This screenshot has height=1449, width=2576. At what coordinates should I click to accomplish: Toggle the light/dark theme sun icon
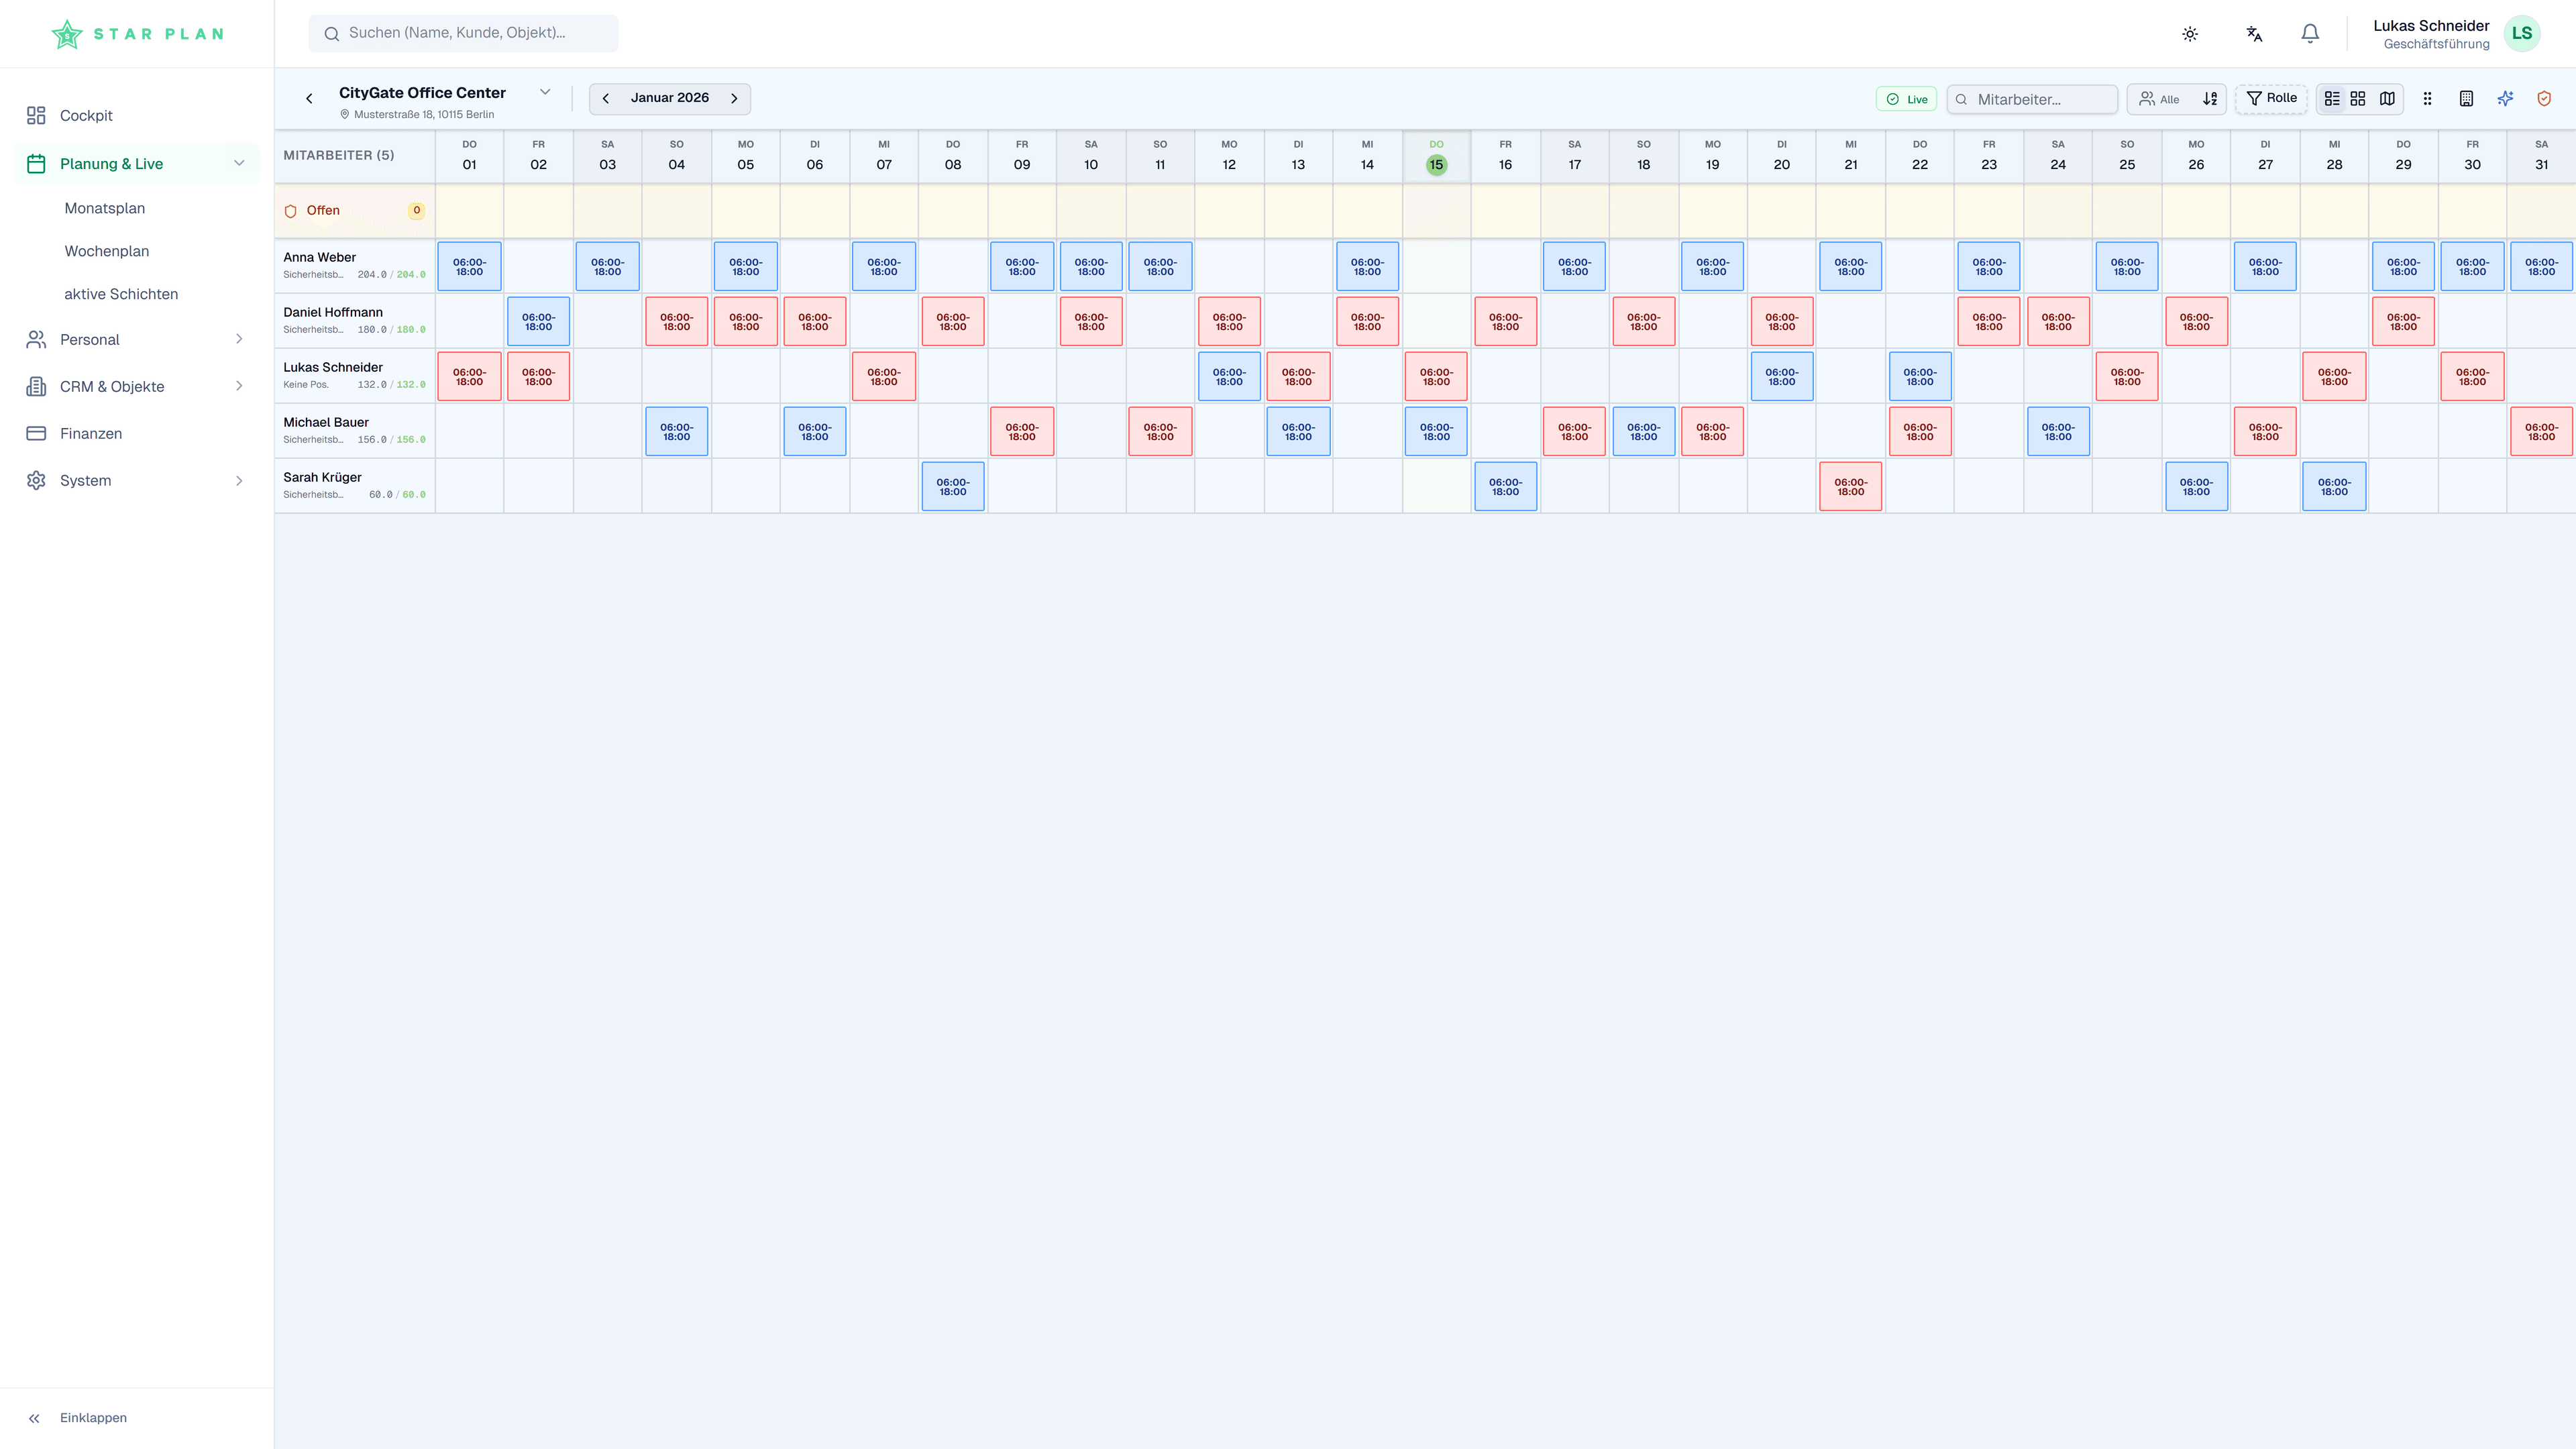2190,33
